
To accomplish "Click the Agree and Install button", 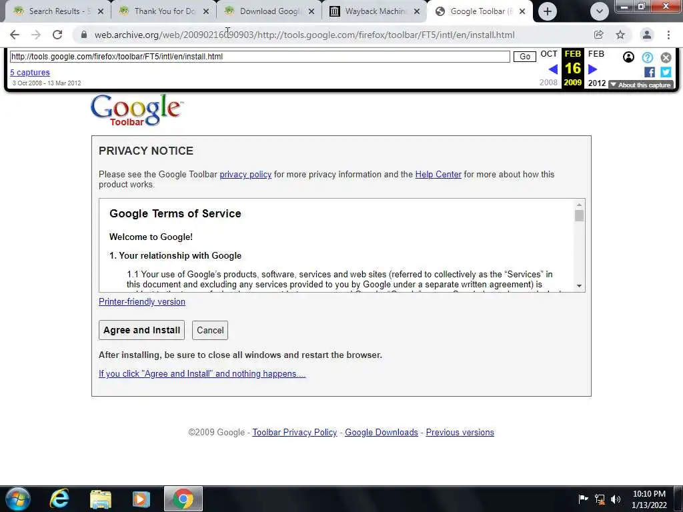I will pyautogui.click(x=141, y=330).
